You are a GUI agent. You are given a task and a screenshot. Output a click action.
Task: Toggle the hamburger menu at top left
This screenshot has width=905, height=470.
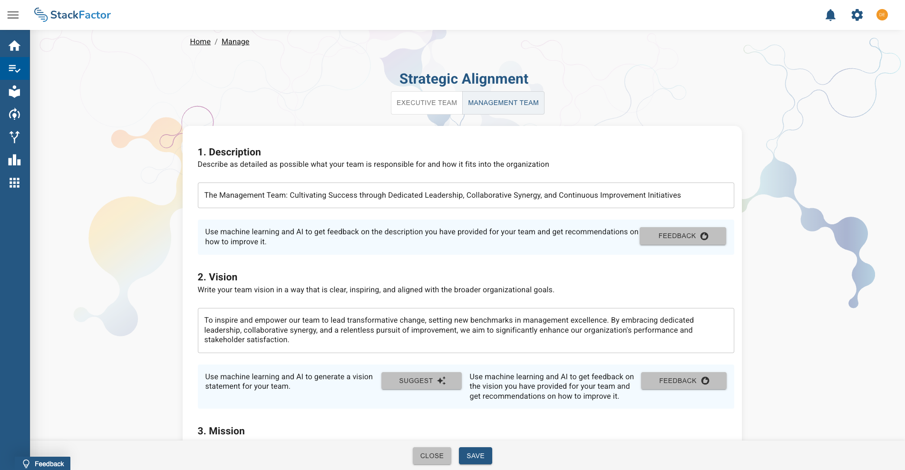[13, 15]
